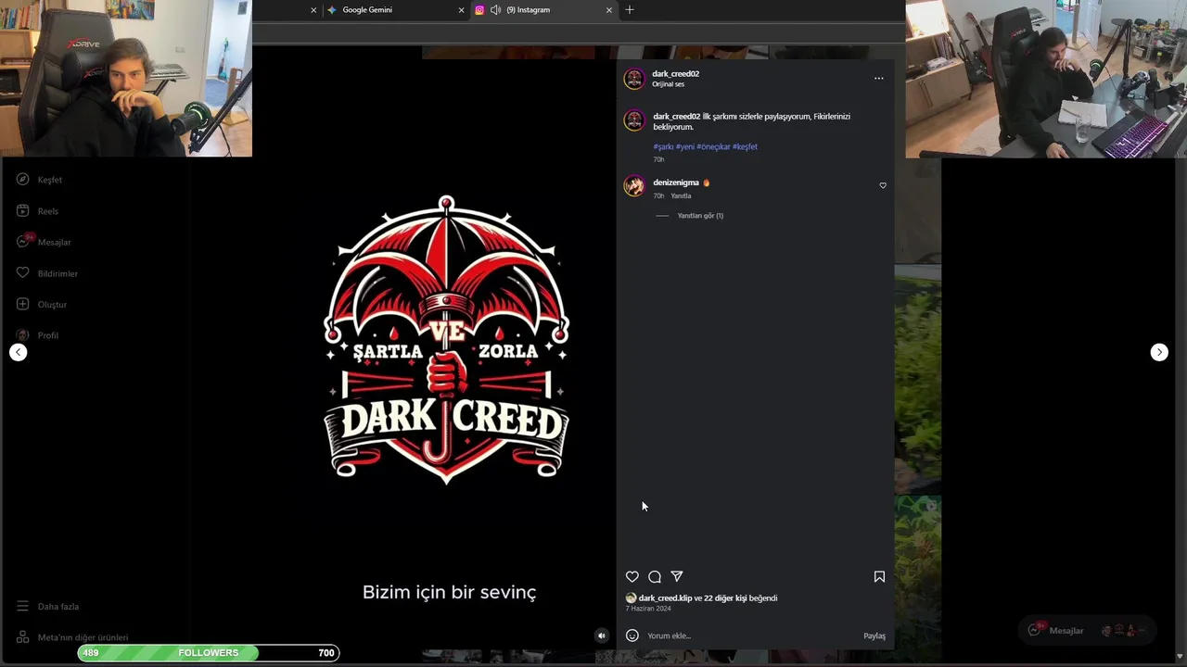The image size is (1187, 667).
Task: Go to previous post arrow
Action: pos(19,352)
